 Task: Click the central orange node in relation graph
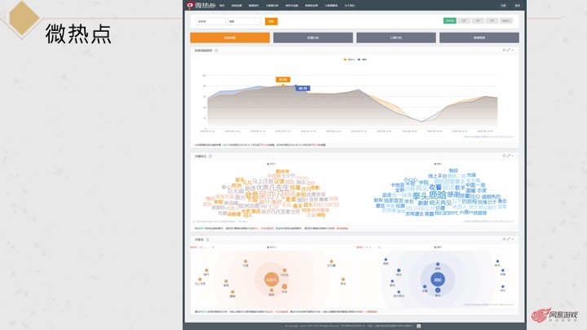click(x=271, y=280)
